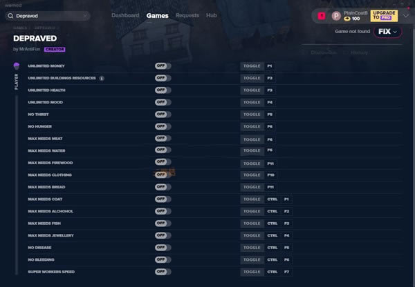415x287 pixels.
Task: Toggle the Max Needs Jewellery switch
Action: tap(163, 235)
